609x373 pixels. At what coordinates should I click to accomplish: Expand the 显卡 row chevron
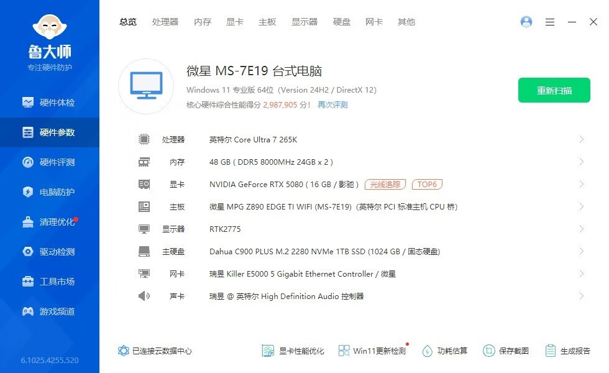tap(582, 184)
